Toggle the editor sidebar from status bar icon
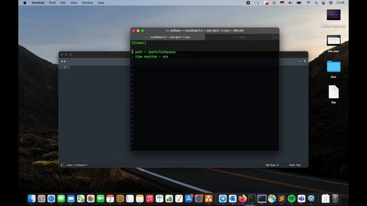Screen dimensions: 367x206 (x=63, y=165)
